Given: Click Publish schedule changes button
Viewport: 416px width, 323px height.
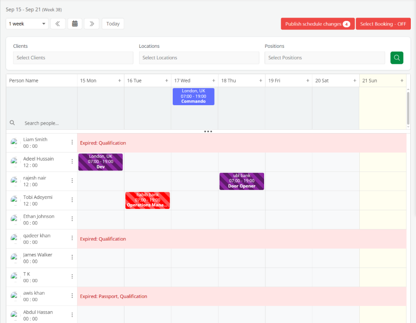Looking at the screenshot, I should (x=318, y=24).
